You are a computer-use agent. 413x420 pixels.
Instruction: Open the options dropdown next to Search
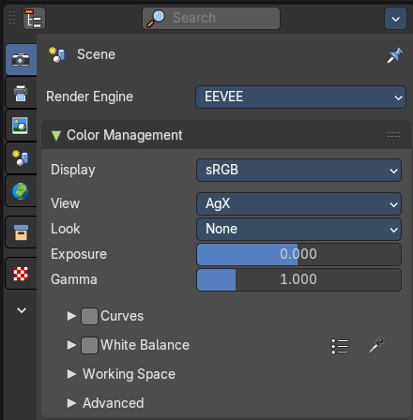click(x=395, y=19)
